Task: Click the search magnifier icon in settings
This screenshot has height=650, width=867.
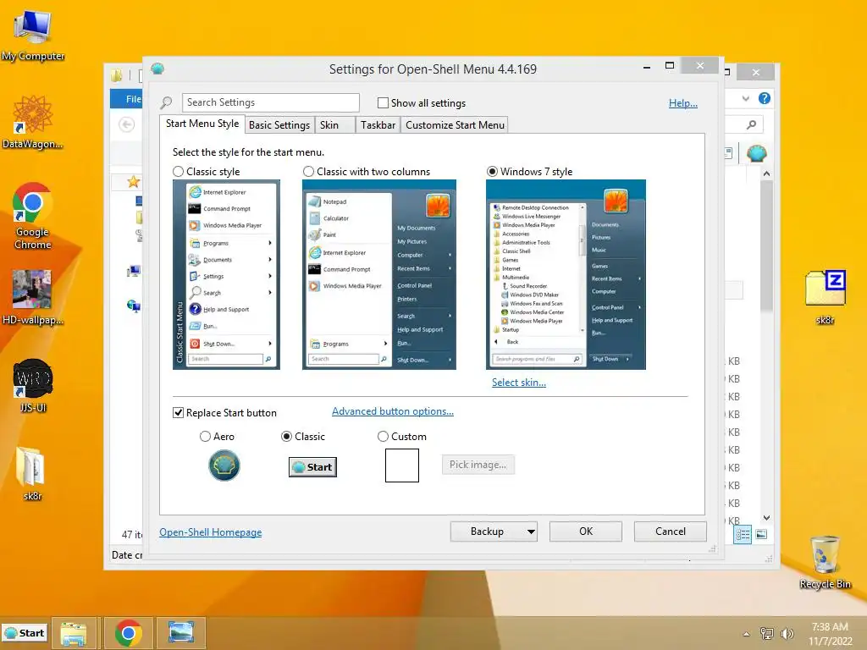Action: click(x=166, y=102)
